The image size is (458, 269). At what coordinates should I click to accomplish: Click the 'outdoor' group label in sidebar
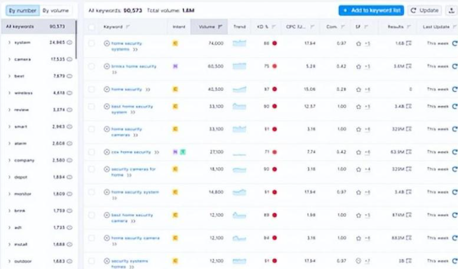(23, 261)
